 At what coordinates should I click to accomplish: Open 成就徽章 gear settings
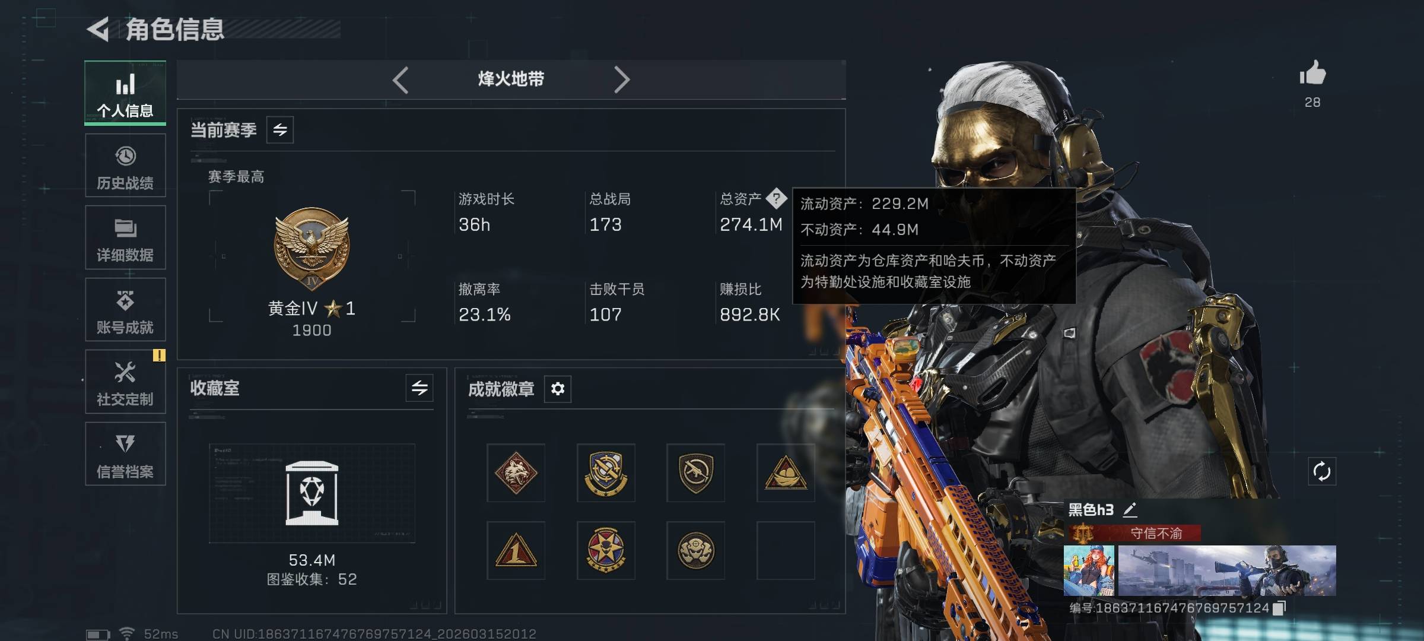[x=558, y=389]
